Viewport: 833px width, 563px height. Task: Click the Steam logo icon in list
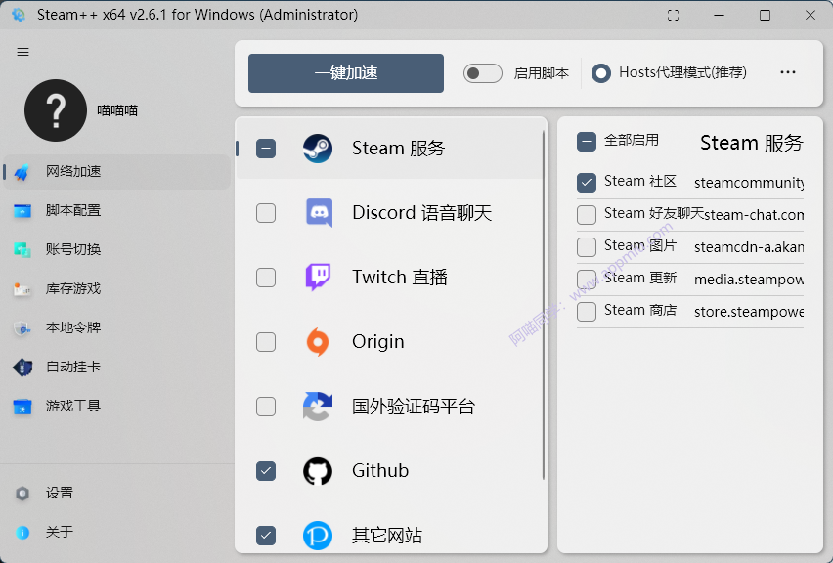318,149
